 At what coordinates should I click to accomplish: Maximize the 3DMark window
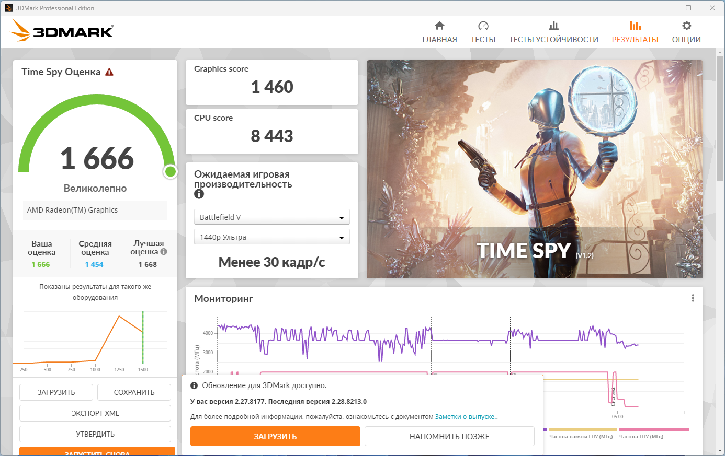[x=688, y=8]
